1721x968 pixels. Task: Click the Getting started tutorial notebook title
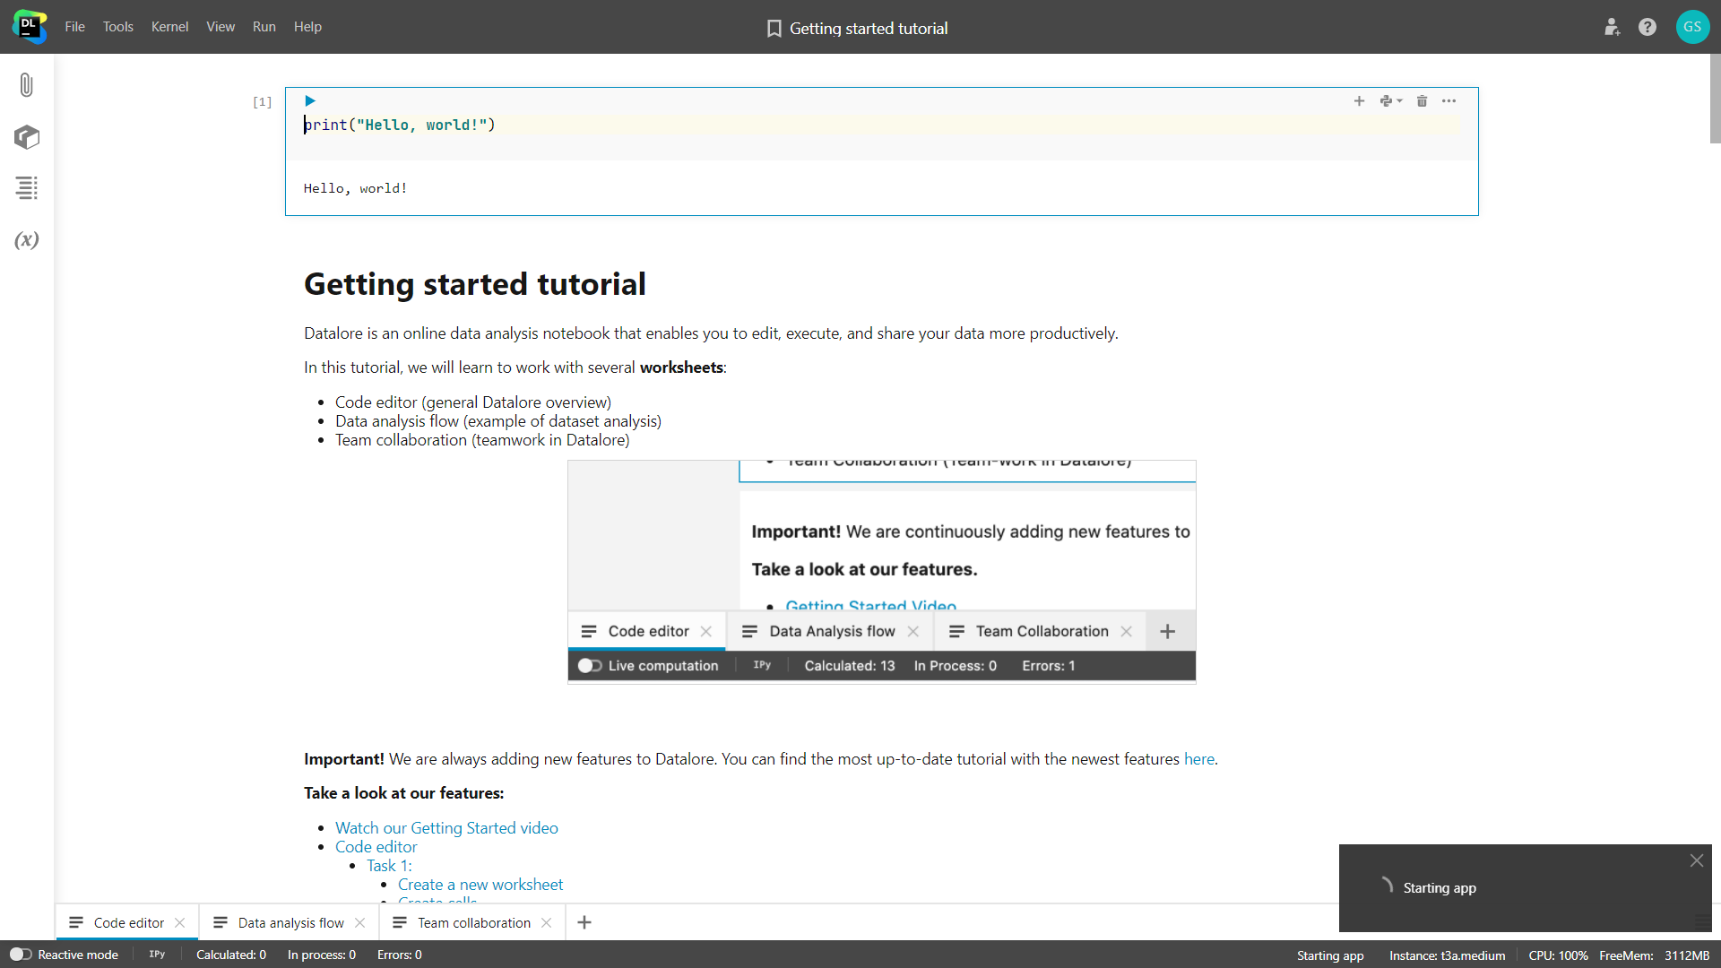(x=869, y=29)
